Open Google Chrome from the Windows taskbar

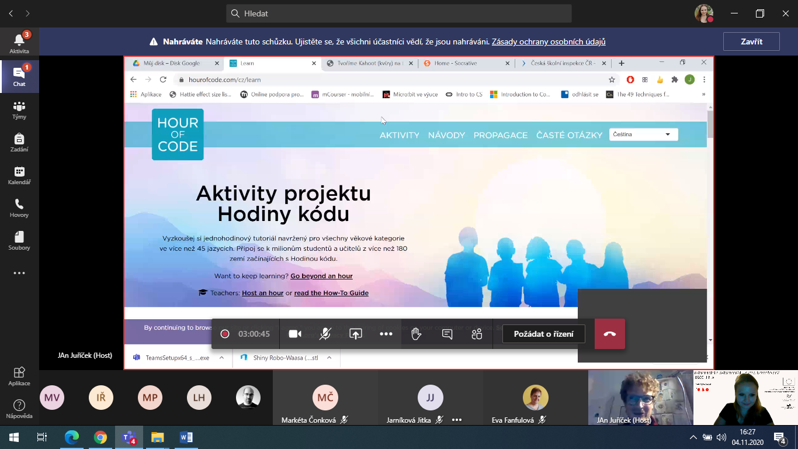coord(100,437)
